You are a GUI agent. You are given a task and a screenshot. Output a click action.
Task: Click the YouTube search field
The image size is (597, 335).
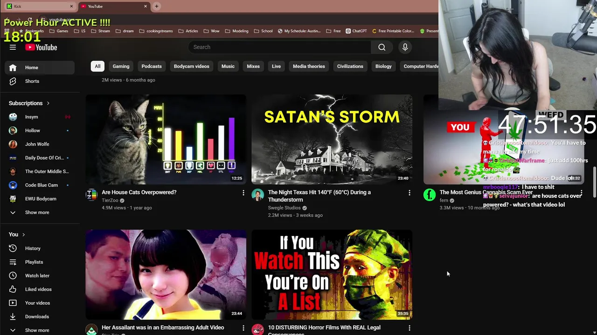[x=279, y=47]
